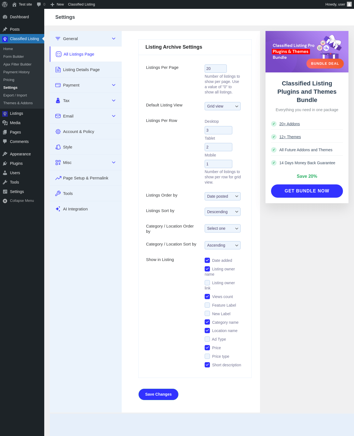Click the Users person icon
Image resolution: width=354 pixels, height=436 pixels.
tap(5, 173)
